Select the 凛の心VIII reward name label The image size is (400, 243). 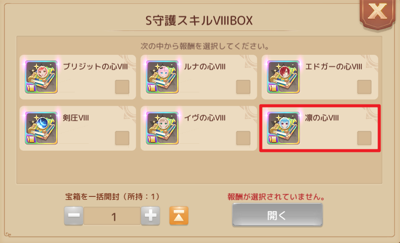point(322,118)
